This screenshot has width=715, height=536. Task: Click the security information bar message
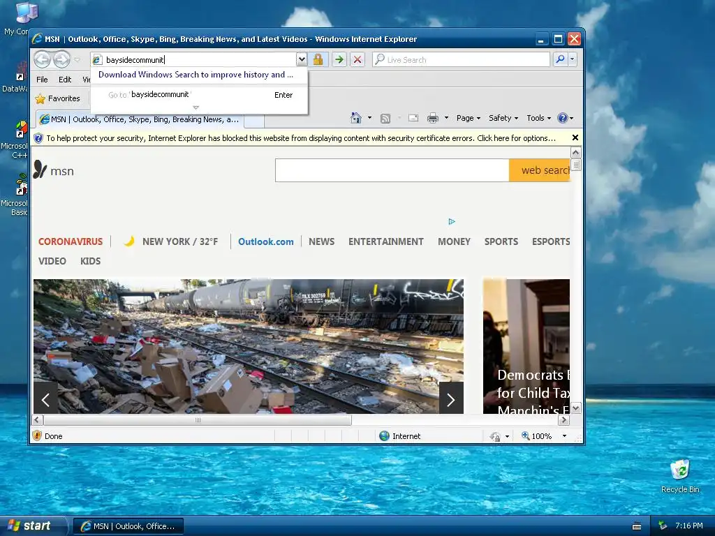click(x=301, y=138)
